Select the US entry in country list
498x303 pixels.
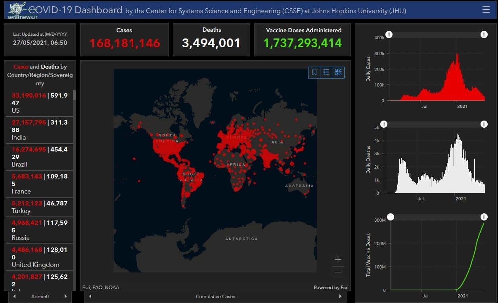[x=39, y=103]
